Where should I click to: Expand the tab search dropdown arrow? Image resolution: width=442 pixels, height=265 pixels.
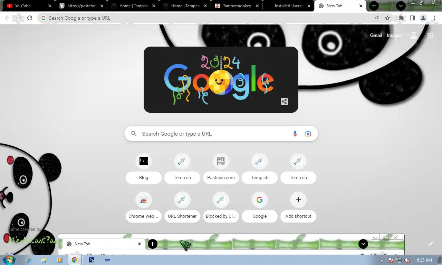(401, 6)
